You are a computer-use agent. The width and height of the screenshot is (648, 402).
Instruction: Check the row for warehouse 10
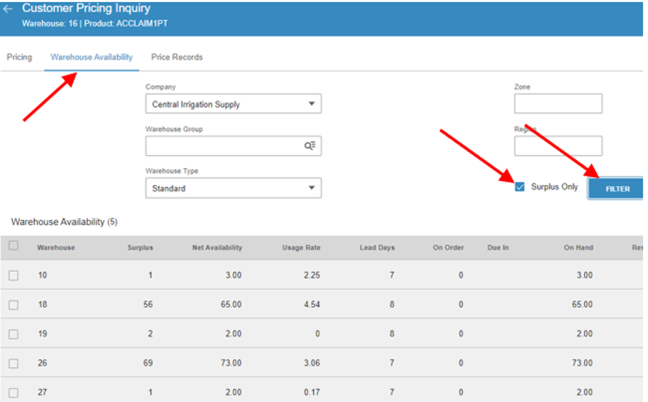[x=14, y=275]
